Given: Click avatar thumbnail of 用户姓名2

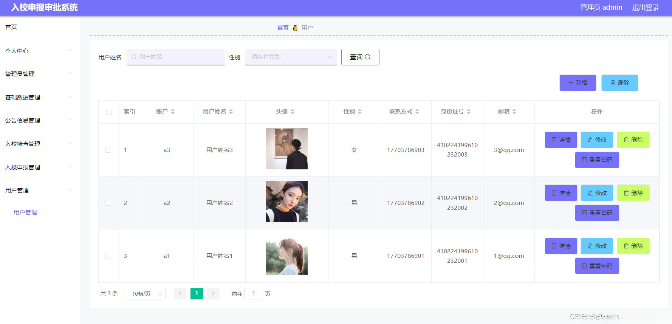Looking at the screenshot, I should point(287,202).
